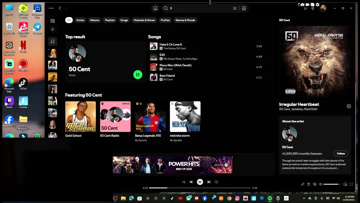Open YouTube from taskbar
The height and width of the screenshot is (203, 360).
(x=180, y=198)
